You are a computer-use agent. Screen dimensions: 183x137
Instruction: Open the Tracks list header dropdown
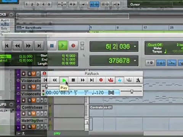[11, 14]
